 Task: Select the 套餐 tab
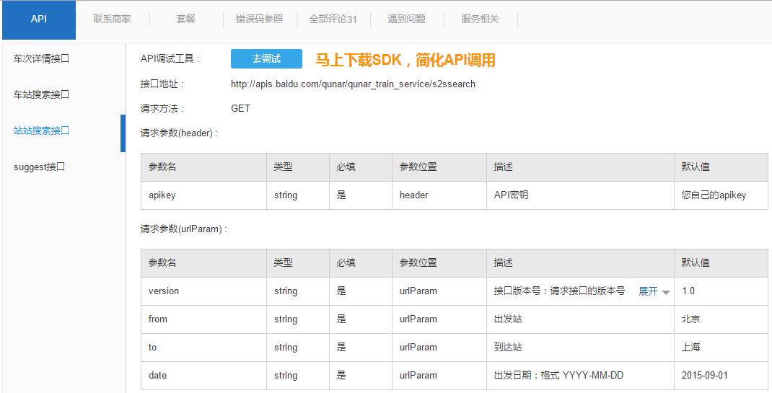pos(185,19)
